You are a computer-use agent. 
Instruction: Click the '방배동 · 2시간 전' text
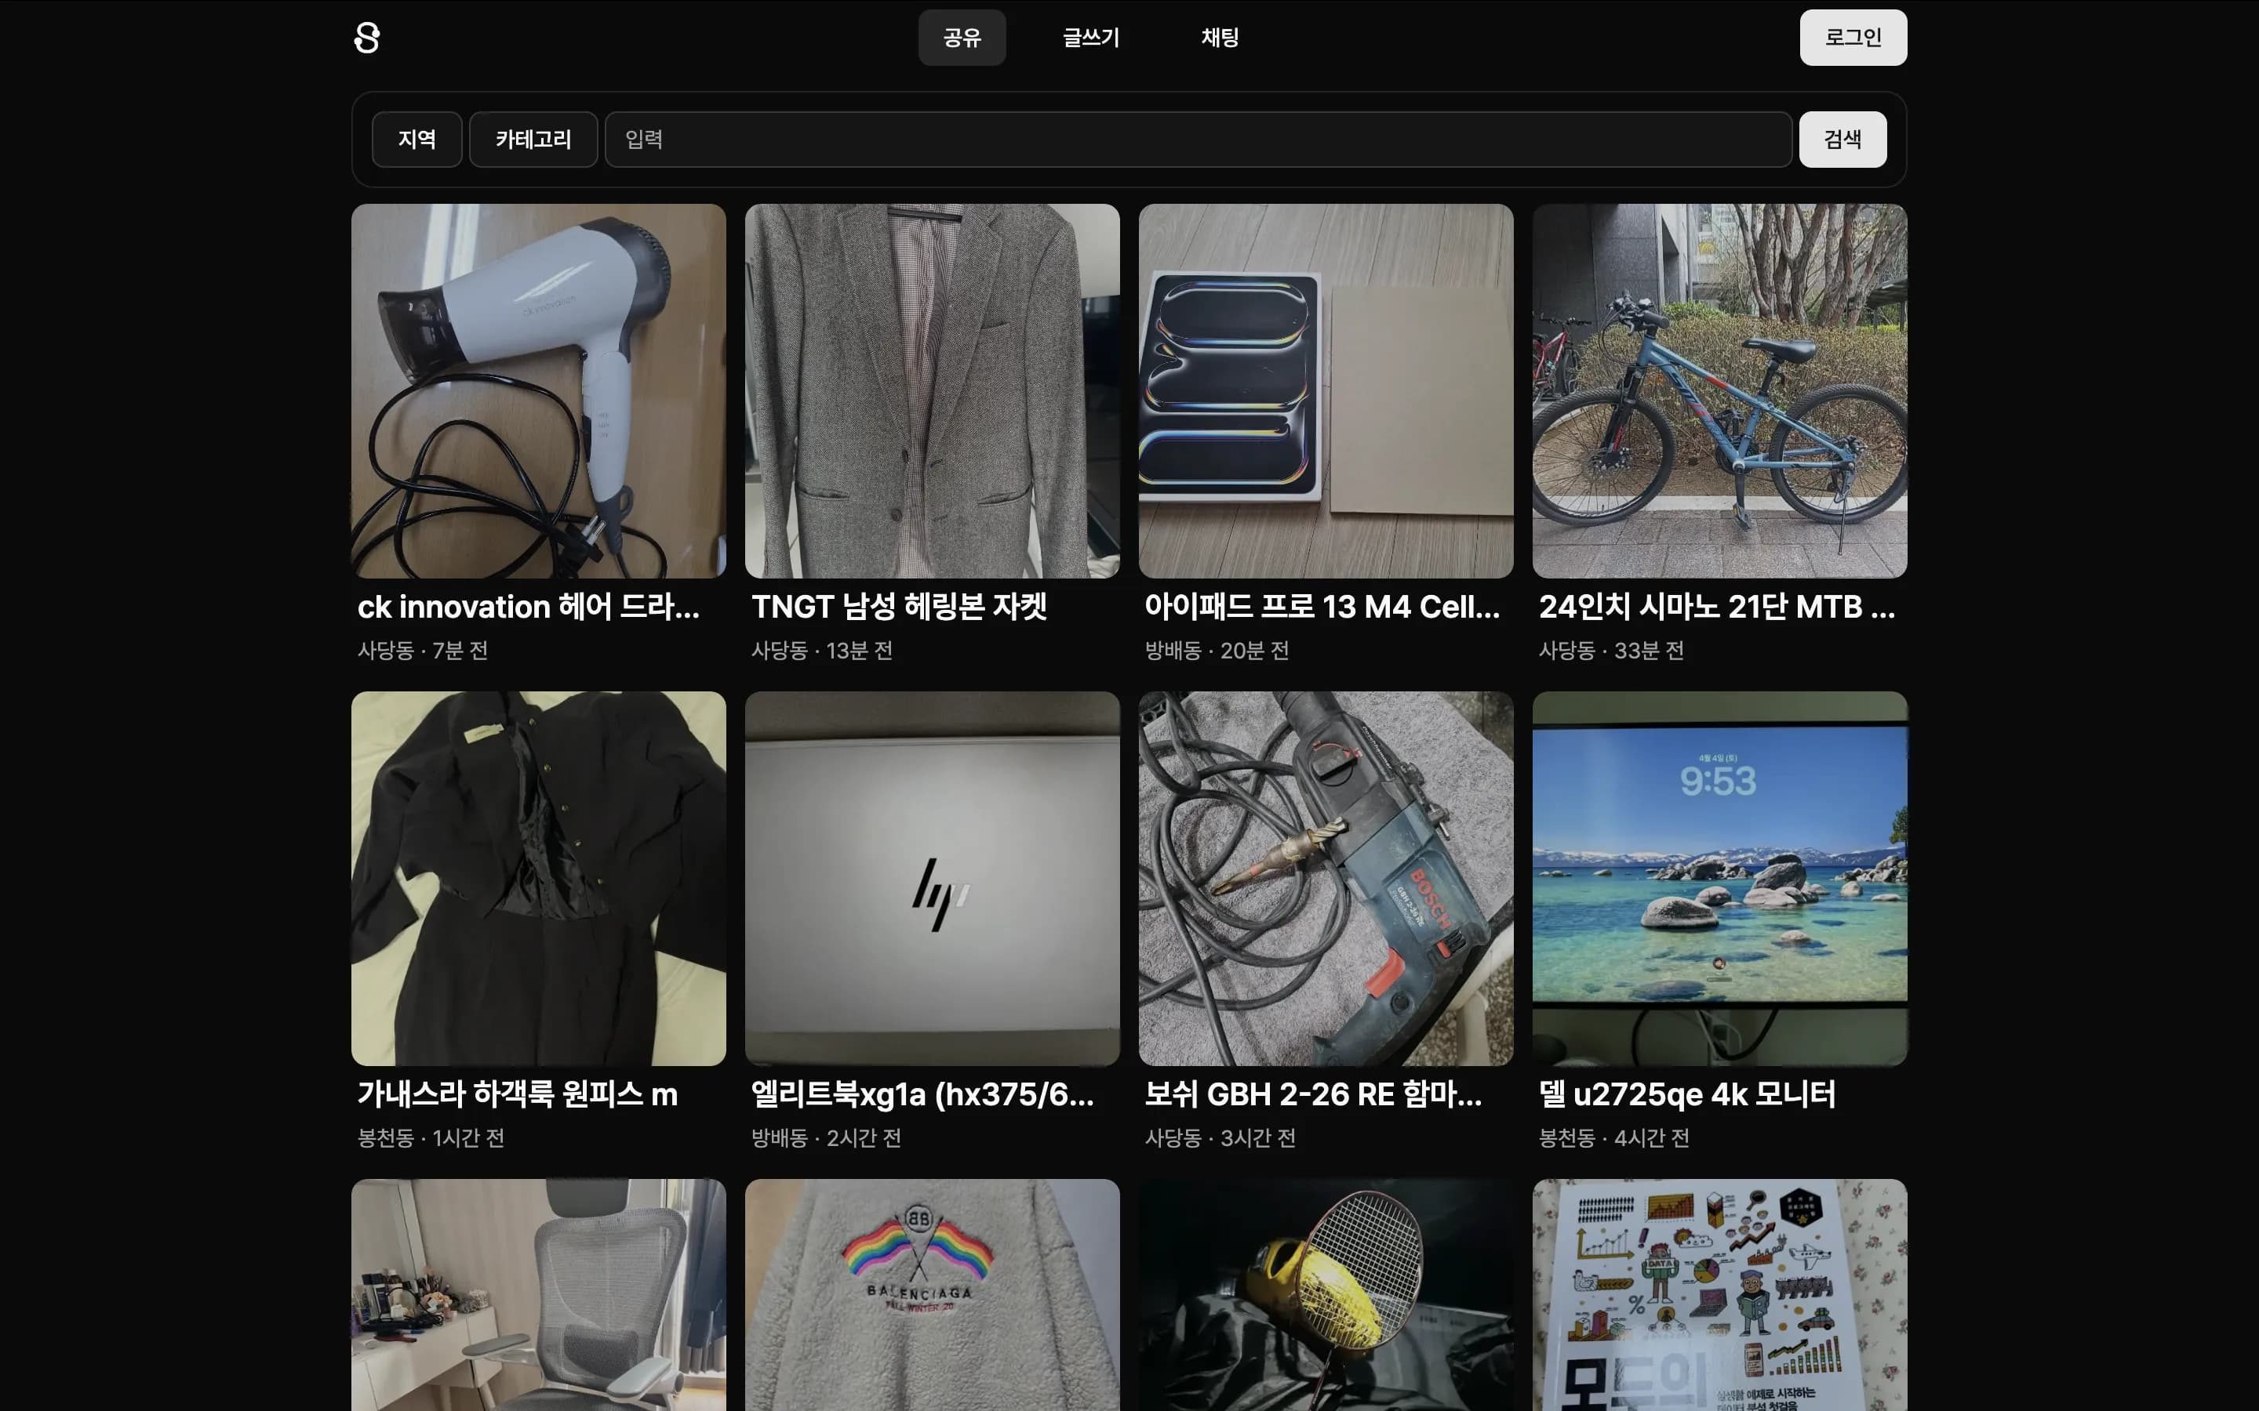(826, 1137)
